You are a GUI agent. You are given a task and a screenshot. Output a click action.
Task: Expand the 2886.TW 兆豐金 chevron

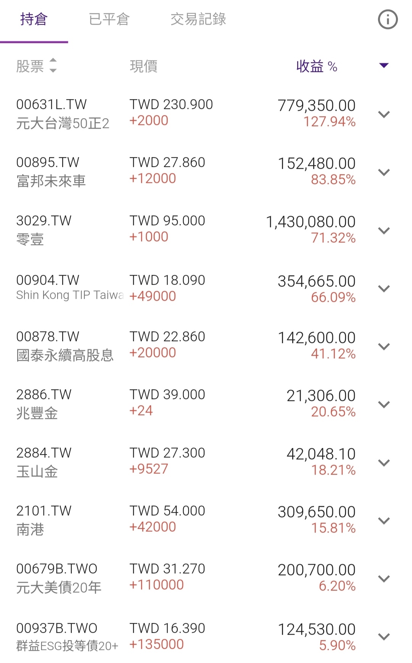[384, 404]
